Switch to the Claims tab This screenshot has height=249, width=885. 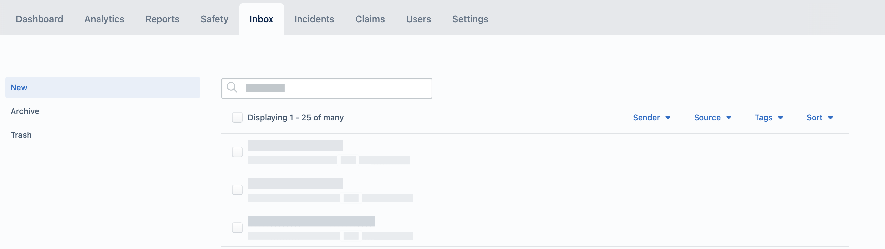(370, 19)
